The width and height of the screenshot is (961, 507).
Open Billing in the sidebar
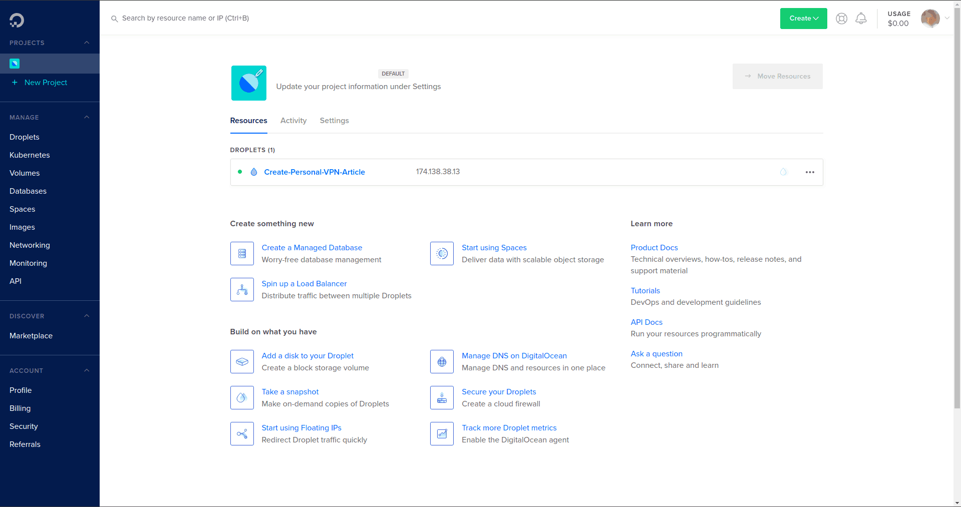coord(20,408)
